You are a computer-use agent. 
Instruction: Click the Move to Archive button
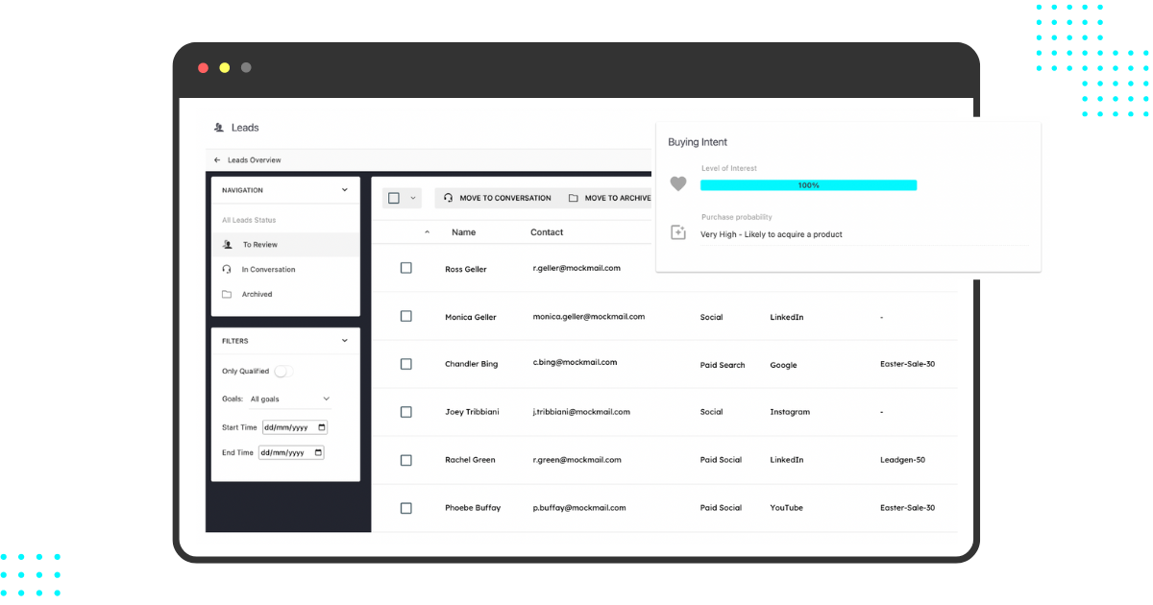[616, 198]
